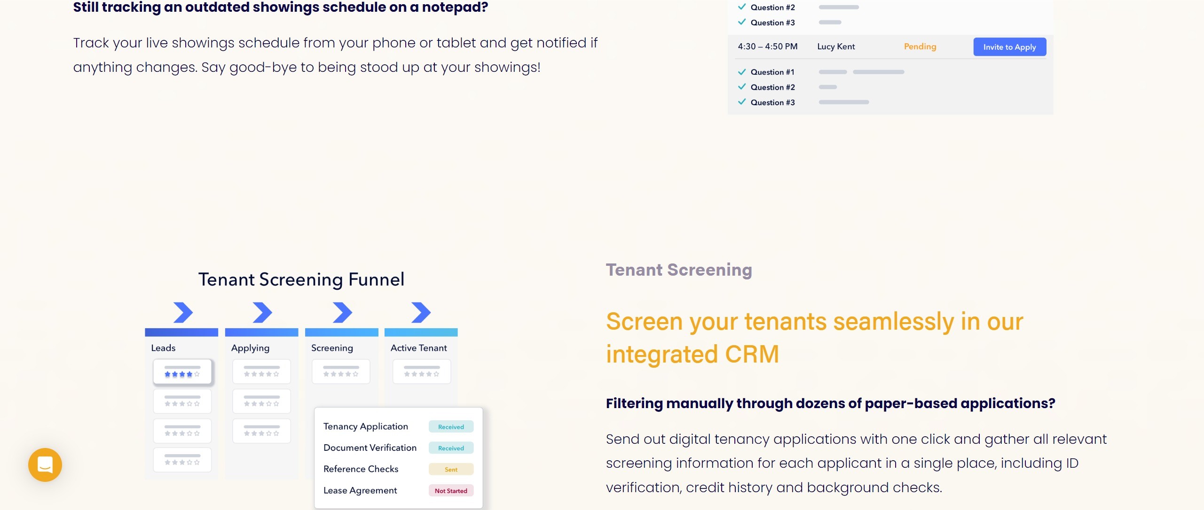
Task: Click the Pending status link for Lucy Kent
Action: click(920, 46)
